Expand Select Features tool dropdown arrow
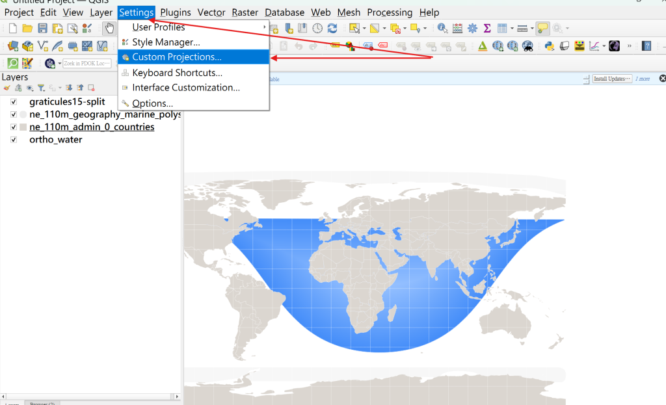This screenshot has height=405, width=666. pyautogui.click(x=364, y=29)
